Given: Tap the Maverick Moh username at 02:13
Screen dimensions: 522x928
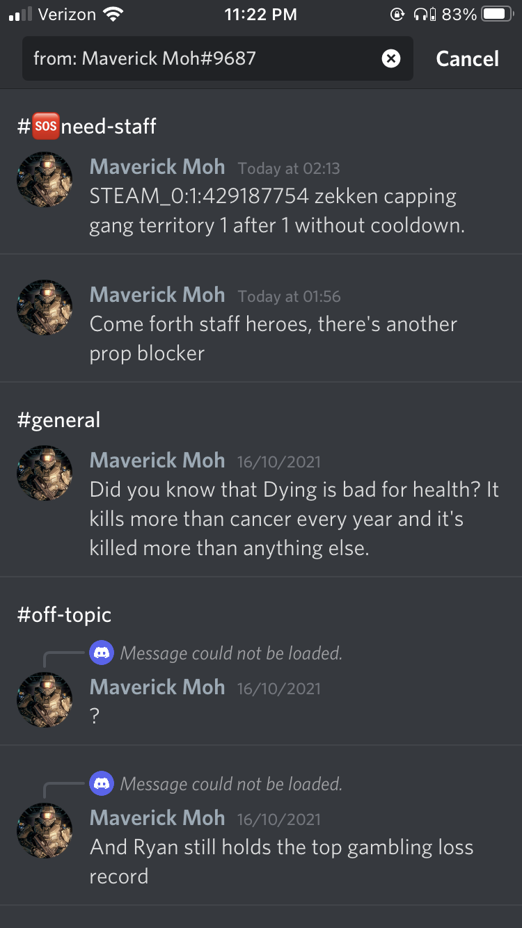Looking at the screenshot, I should pyautogui.click(x=157, y=167).
